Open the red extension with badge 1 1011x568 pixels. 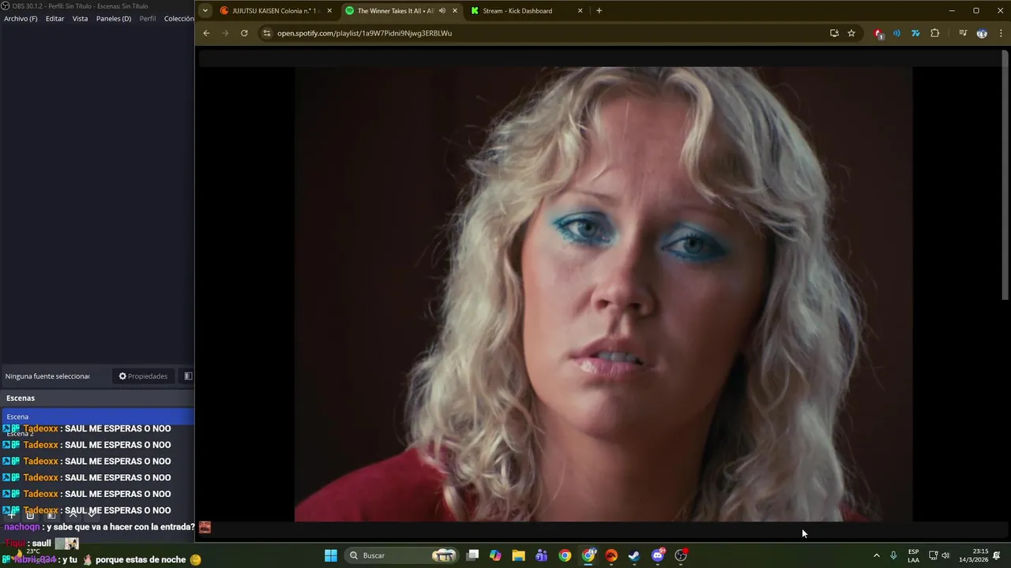tap(878, 33)
